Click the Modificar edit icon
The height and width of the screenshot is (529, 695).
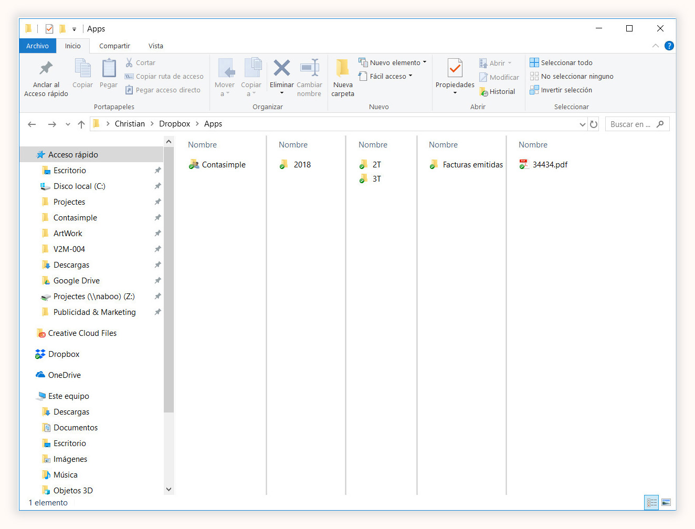point(499,77)
